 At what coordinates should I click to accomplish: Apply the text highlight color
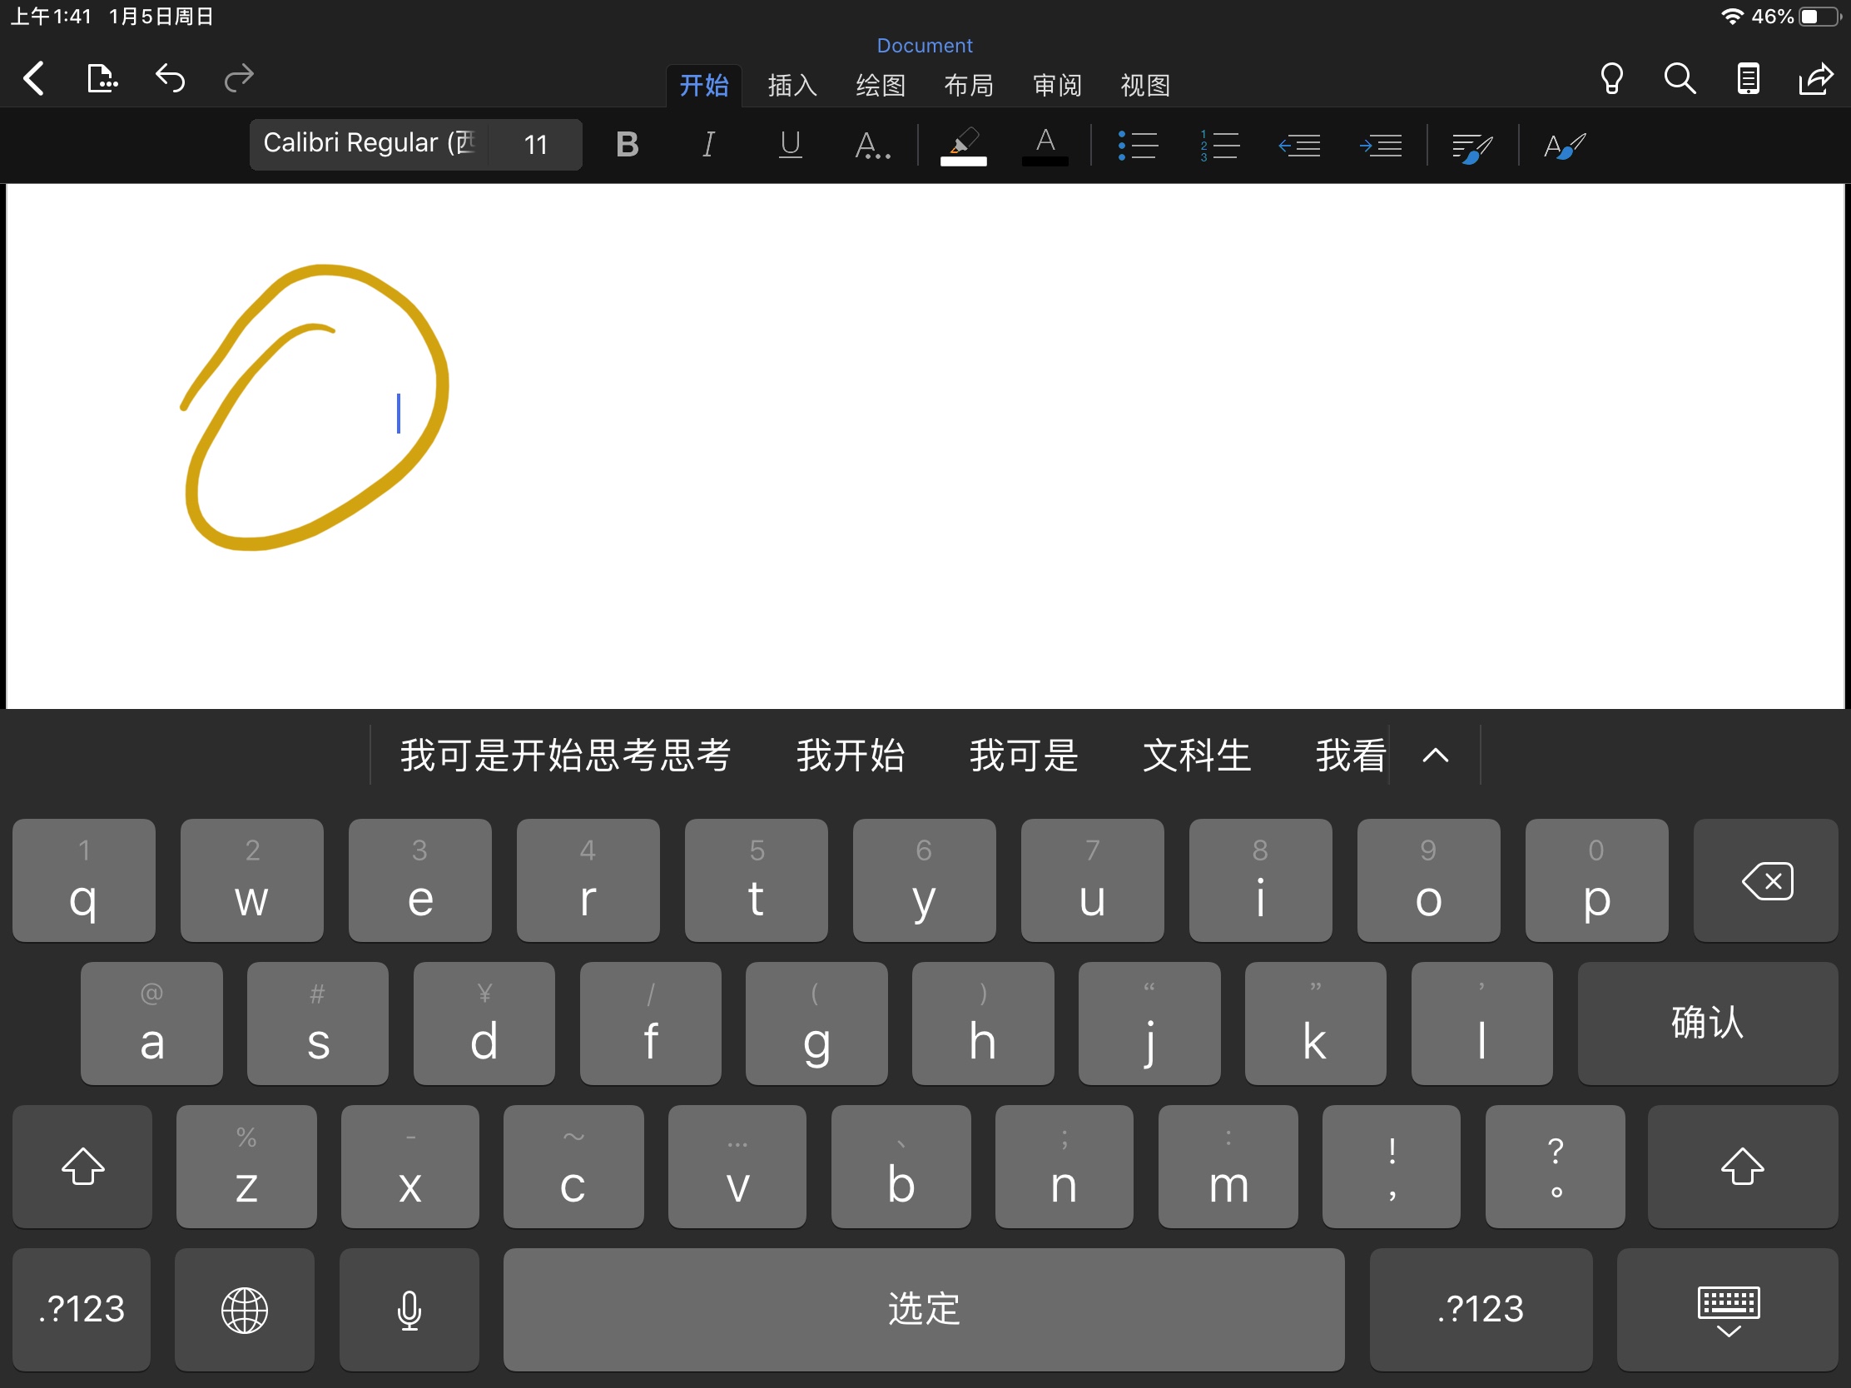(963, 146)
